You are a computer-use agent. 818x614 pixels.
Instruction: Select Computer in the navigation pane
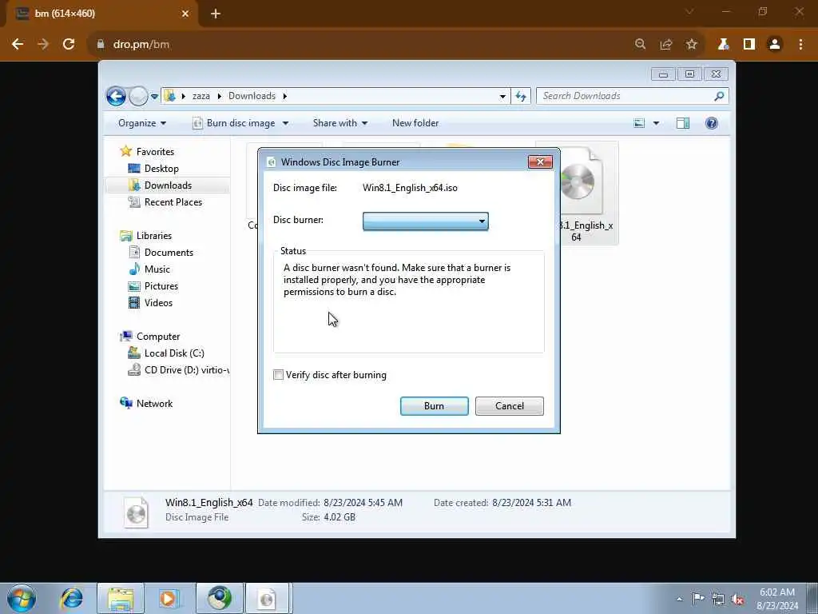pos(158,337)
